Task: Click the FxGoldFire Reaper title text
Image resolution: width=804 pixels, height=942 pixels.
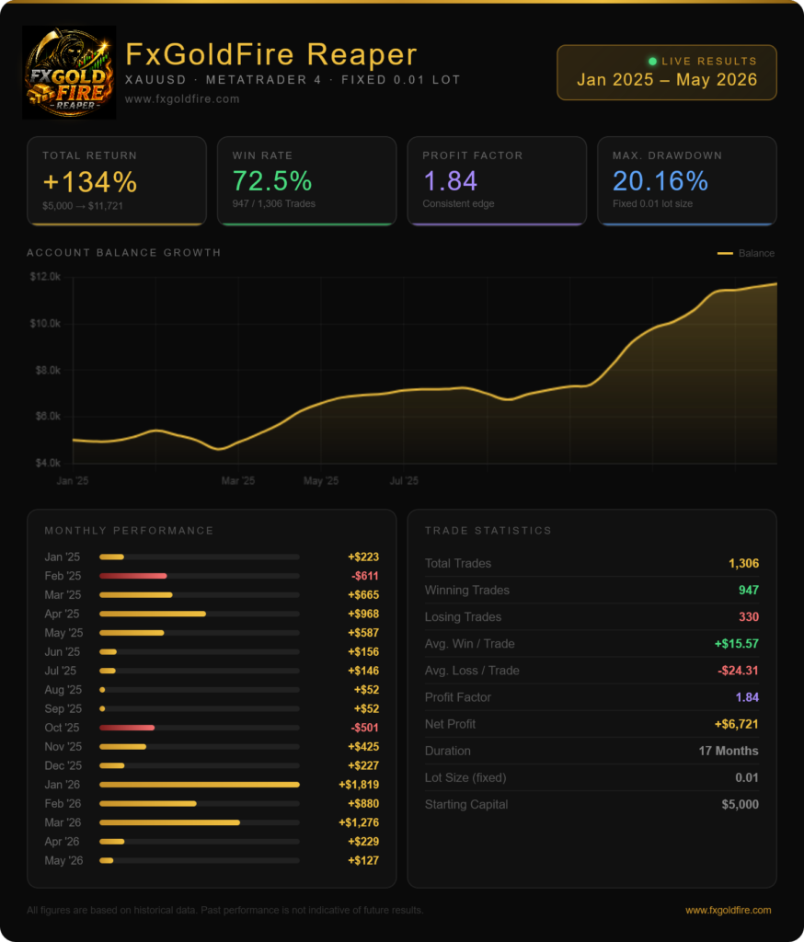Action: pos(271,54)
